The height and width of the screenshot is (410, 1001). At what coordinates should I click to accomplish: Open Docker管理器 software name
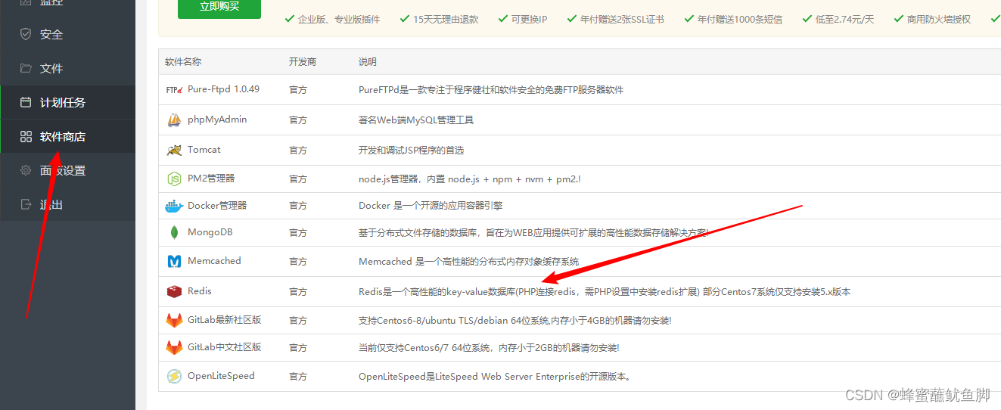[217, 206]
